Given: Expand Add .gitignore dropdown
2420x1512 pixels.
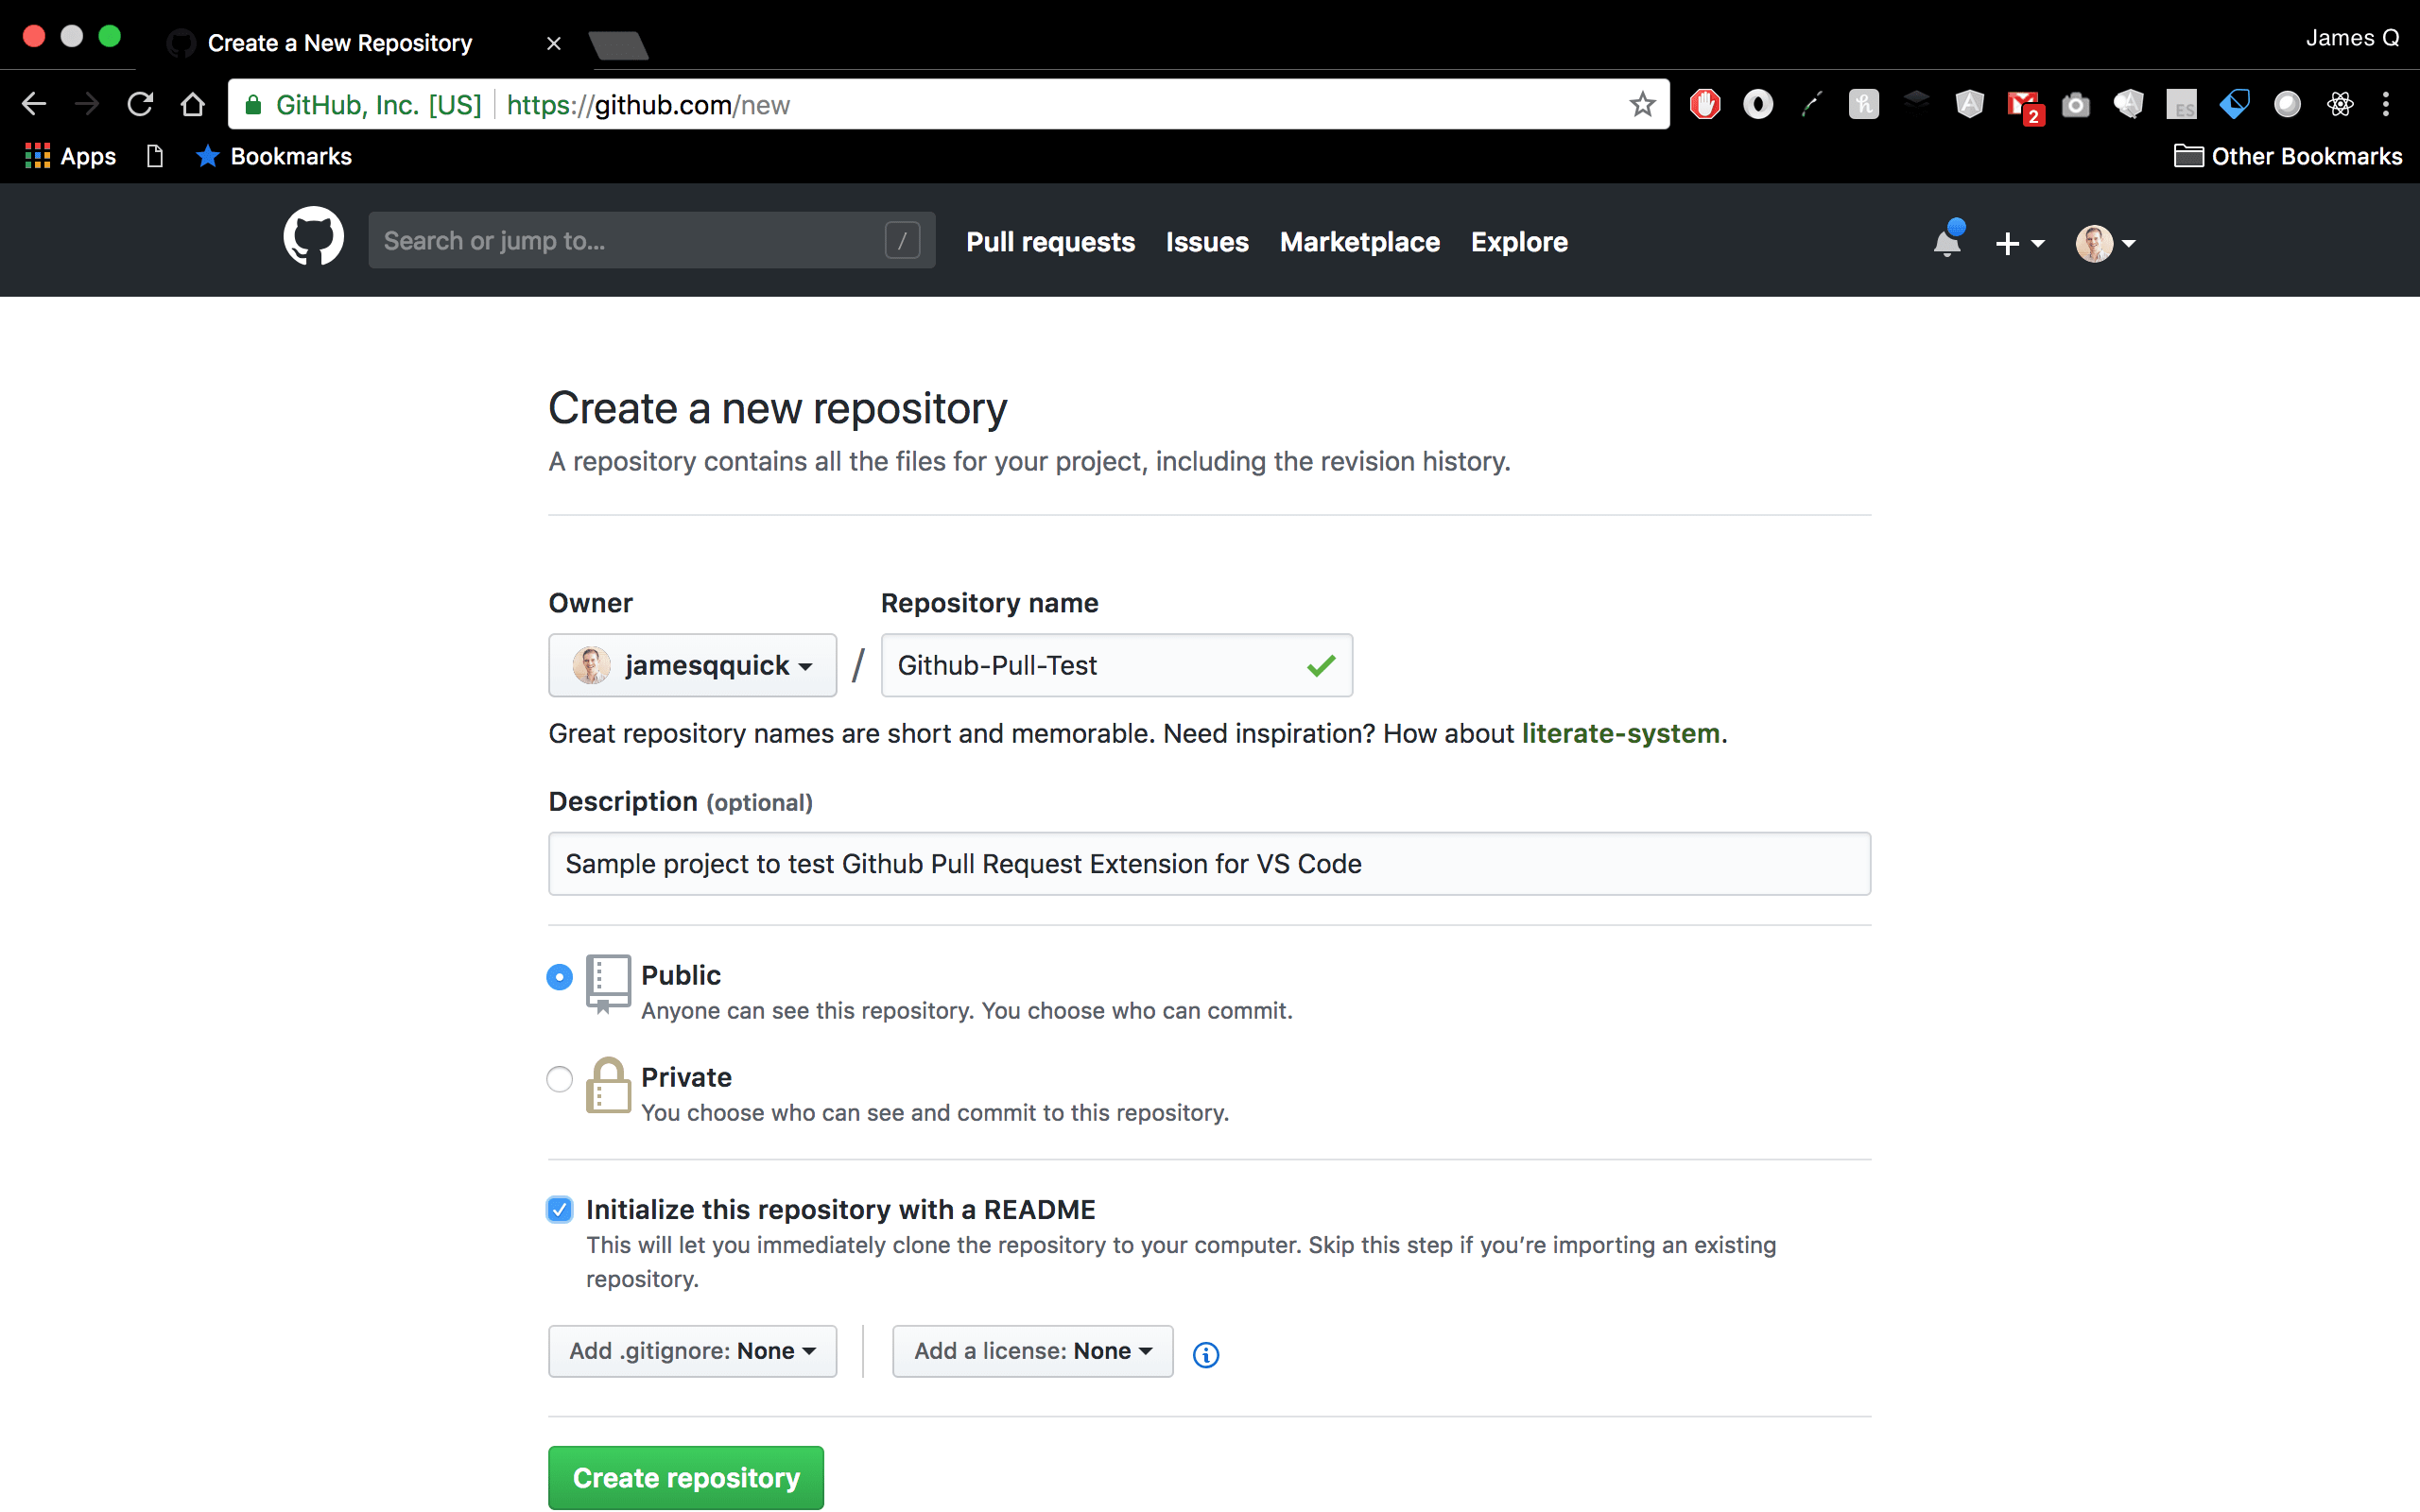Looking at the screenshot, I should pyautogui.click(x=692, y=1351).
